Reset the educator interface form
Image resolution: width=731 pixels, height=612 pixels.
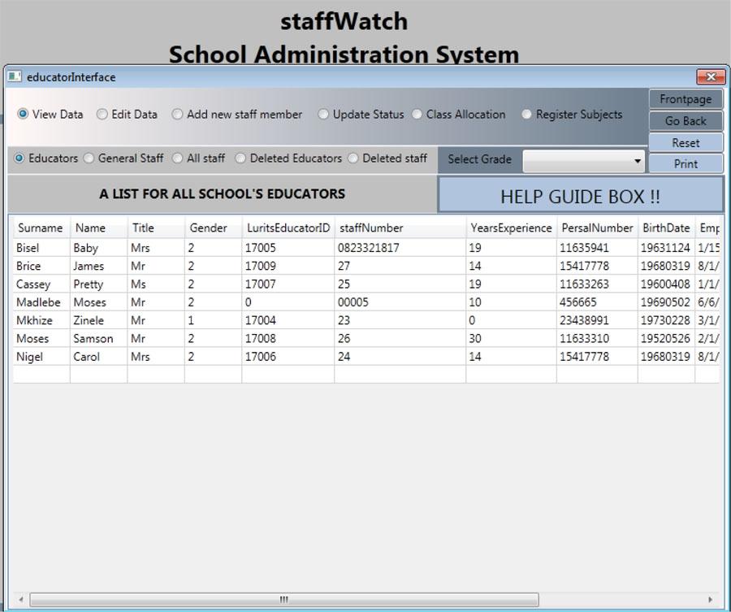pyautogui.click(x=685, y=142)
